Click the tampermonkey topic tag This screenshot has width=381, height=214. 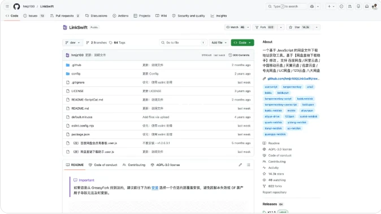click(x=292, y=87)
